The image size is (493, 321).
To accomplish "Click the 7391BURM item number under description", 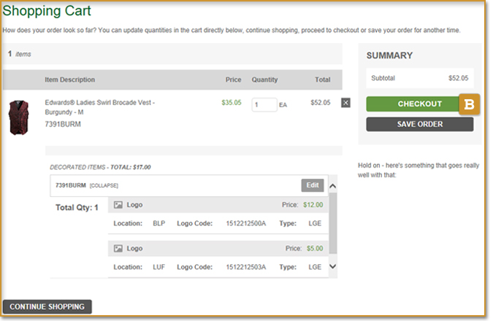I will tap(63, 124).
